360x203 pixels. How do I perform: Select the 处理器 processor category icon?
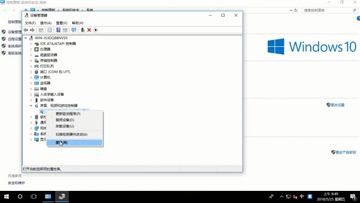click(x=36, y=49)
